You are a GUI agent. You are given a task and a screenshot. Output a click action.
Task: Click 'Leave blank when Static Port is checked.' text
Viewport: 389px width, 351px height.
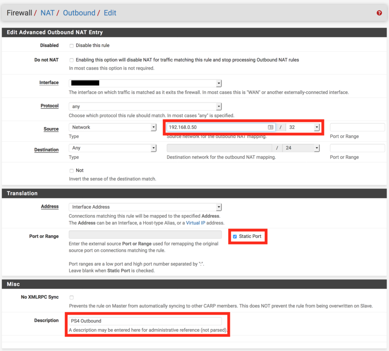tap(112, 271)
